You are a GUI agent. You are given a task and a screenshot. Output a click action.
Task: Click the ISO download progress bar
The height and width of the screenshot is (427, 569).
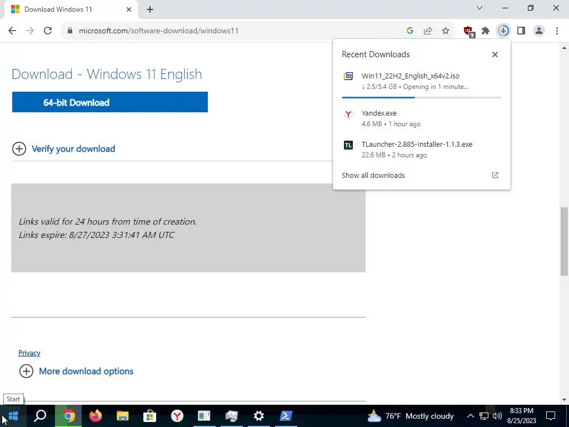tap(421, 97)
